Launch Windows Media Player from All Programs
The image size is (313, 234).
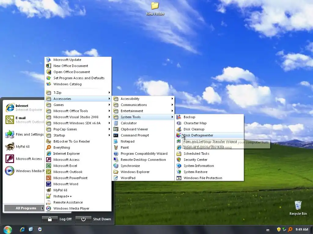click(78, 208)
